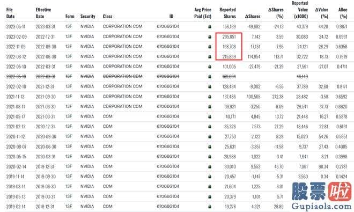Click the lock icon in the 2021-02-12 row
This screenshot has height=212, width=354.
click(x=210, y=127)
